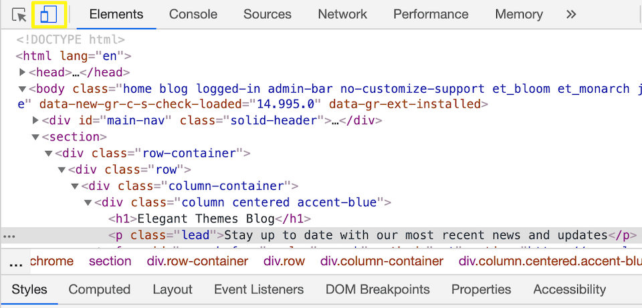The height and width of the screenshot is (308, 642).
Task: Expand the head element
Action: (23, 72)
